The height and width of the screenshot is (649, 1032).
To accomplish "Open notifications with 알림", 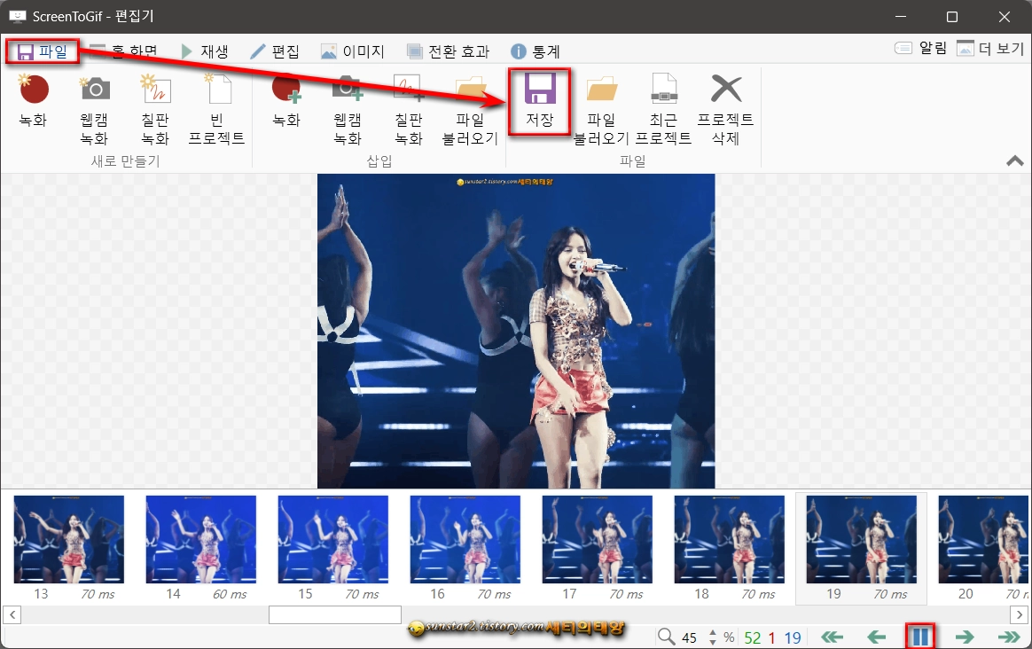I will click(x=919, y=51).
